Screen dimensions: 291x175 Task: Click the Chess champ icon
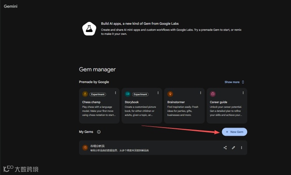click(85, 94)
